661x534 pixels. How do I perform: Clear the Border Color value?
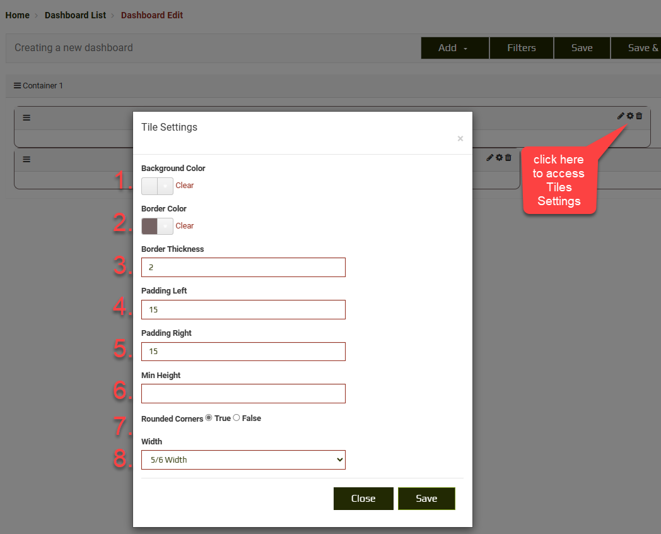[x=185, y=226]
